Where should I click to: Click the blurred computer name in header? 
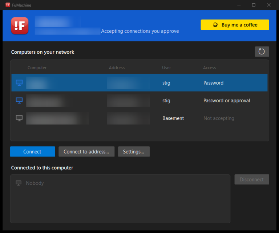click(57, 21)
